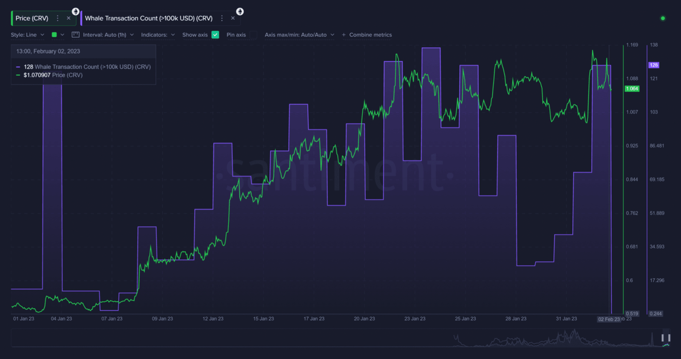Open Whale Transaction Count options menu
681x359 pixels.
(222, 18)
